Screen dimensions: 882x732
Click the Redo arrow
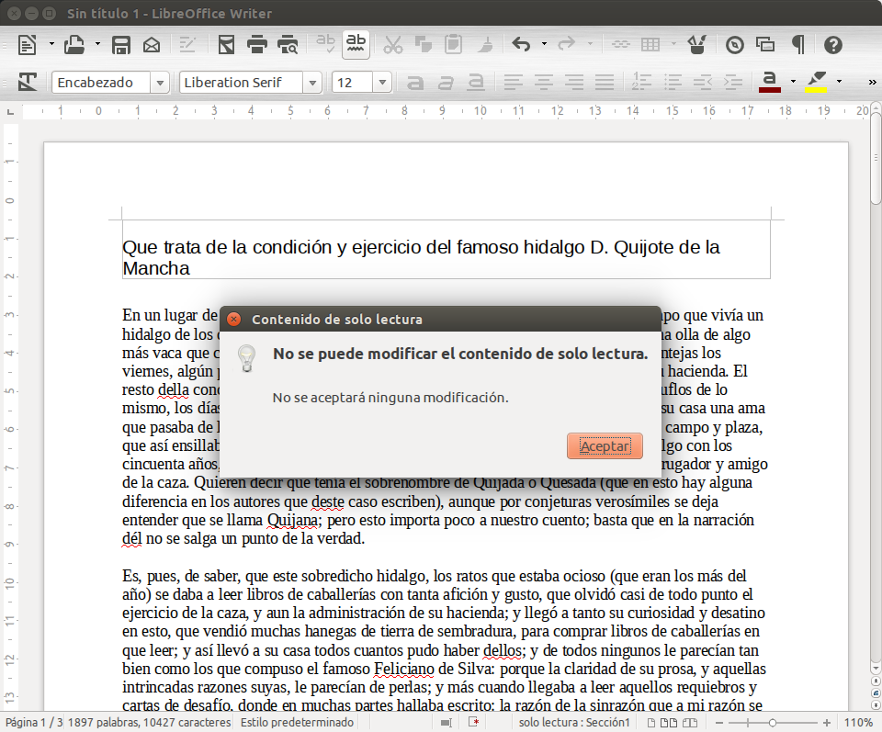pos(567,44)
